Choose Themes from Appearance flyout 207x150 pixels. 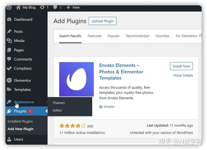click(x=59, y=103)
